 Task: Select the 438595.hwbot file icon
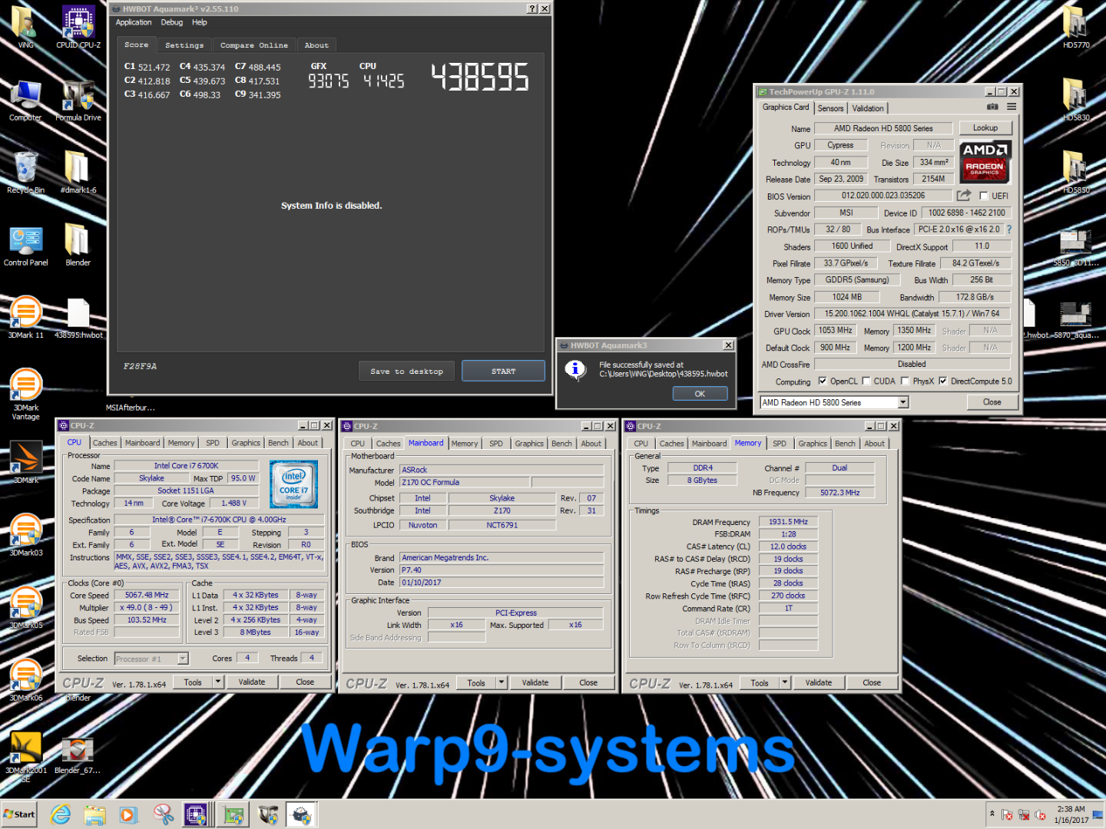coord(78,318)
